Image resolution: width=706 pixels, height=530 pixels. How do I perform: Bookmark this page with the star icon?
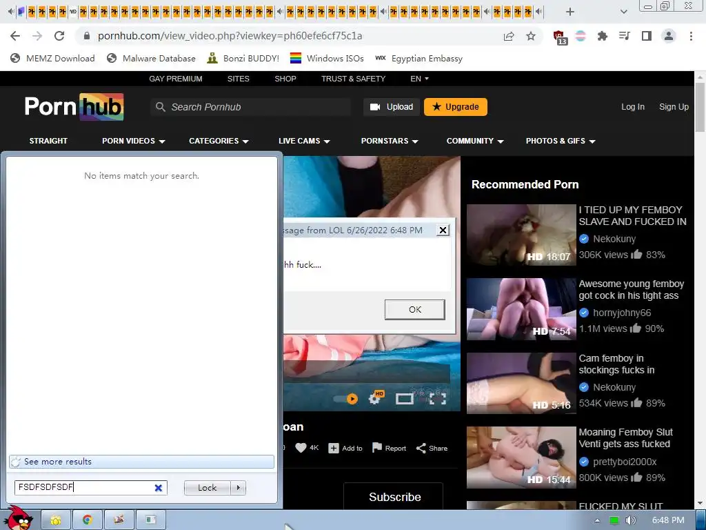pyautogui.click(x=531, y=36)
